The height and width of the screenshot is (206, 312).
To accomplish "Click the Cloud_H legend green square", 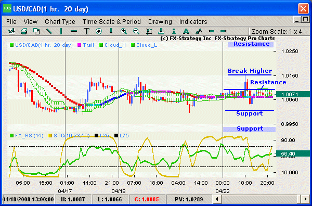I will tap(101, 45).
